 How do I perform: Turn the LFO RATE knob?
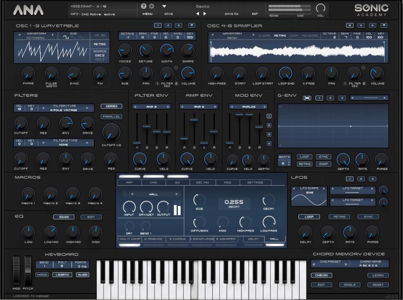(349, 232)
